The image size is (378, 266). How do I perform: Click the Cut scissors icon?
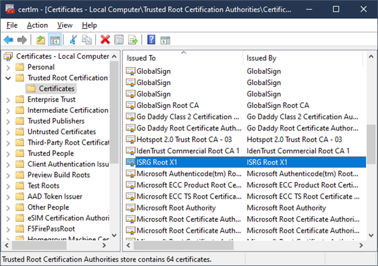pyautogui.click(x=73, y=40)
